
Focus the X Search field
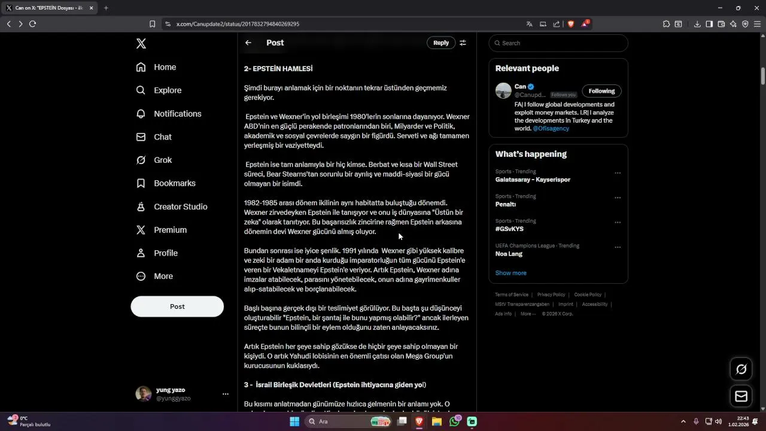coord(558,43)
